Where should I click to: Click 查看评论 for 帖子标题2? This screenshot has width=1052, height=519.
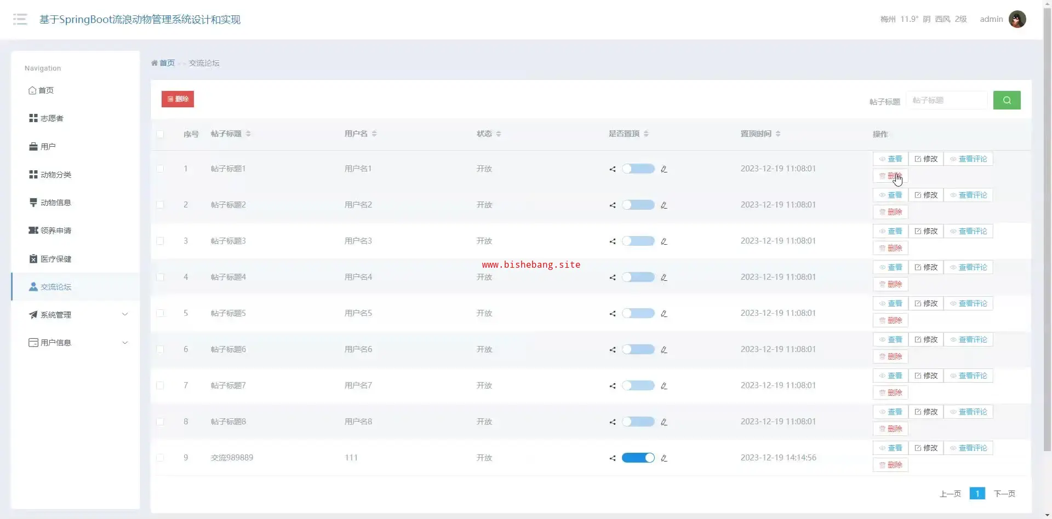click(968, 195)
